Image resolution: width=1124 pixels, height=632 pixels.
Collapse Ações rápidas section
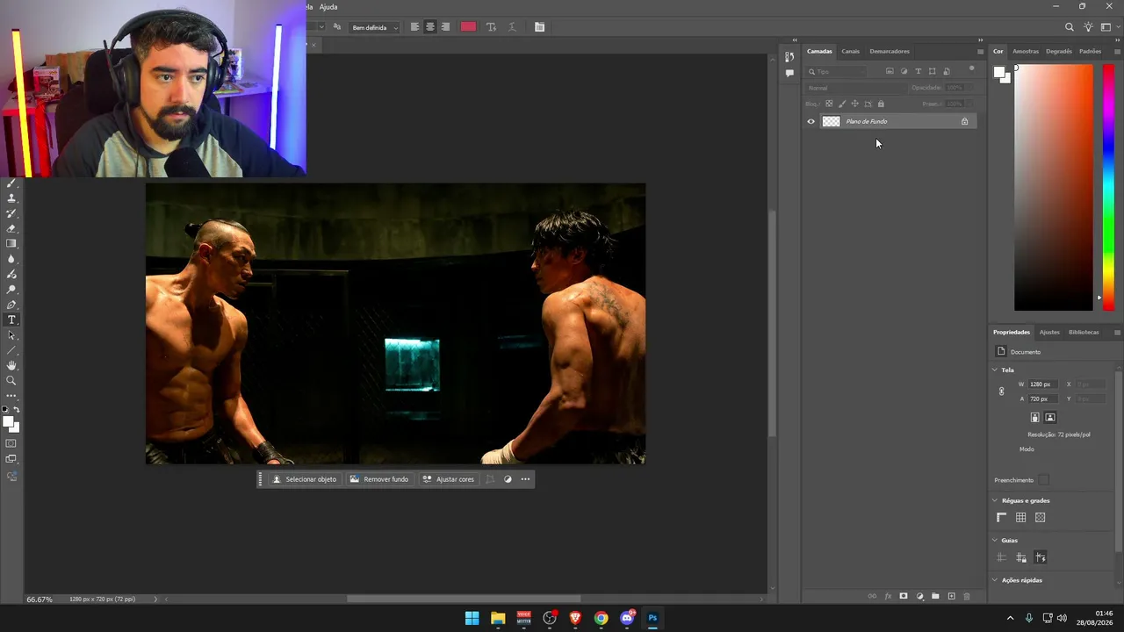(995, 580)
